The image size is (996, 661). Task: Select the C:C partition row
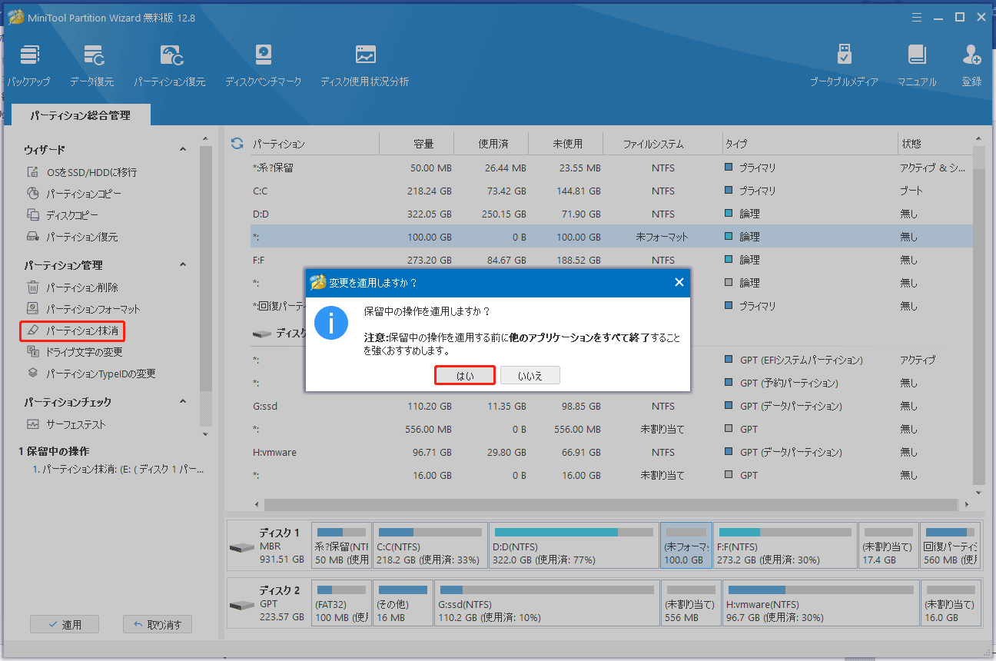(x=610, y=191)
